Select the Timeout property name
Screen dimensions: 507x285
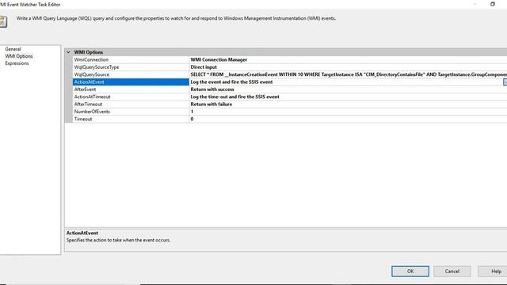82,120
